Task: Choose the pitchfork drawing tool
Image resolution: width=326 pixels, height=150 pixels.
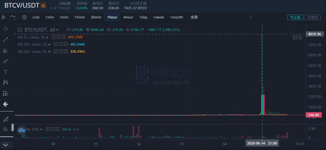Action: [x=6, y=51]
